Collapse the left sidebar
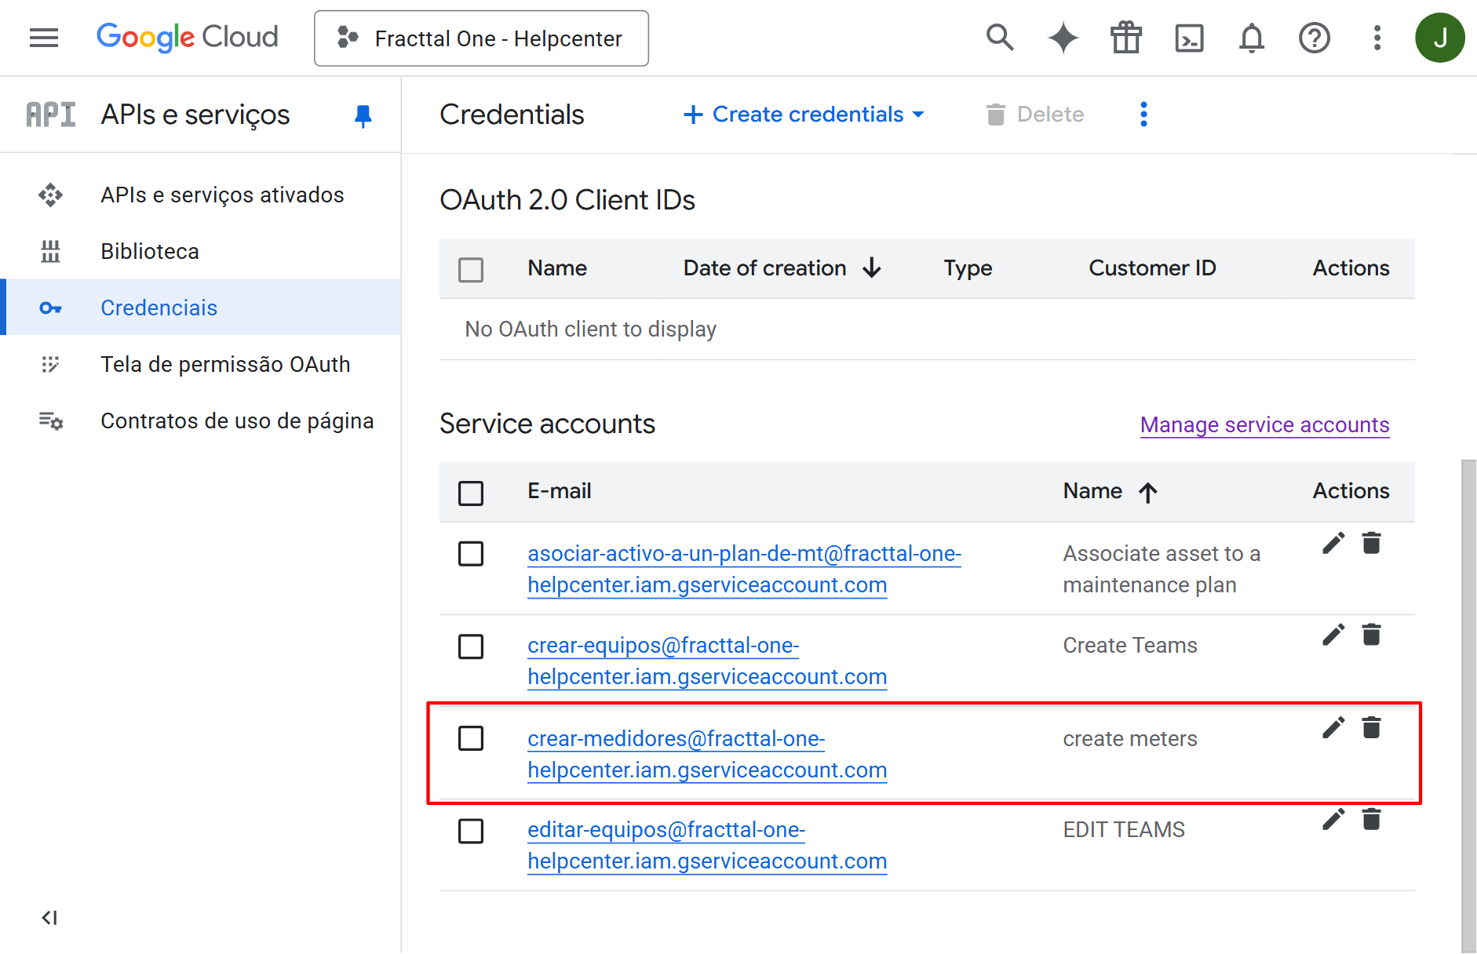The image size is (1477, 954). pyautogui.click(x=49, y=917)
